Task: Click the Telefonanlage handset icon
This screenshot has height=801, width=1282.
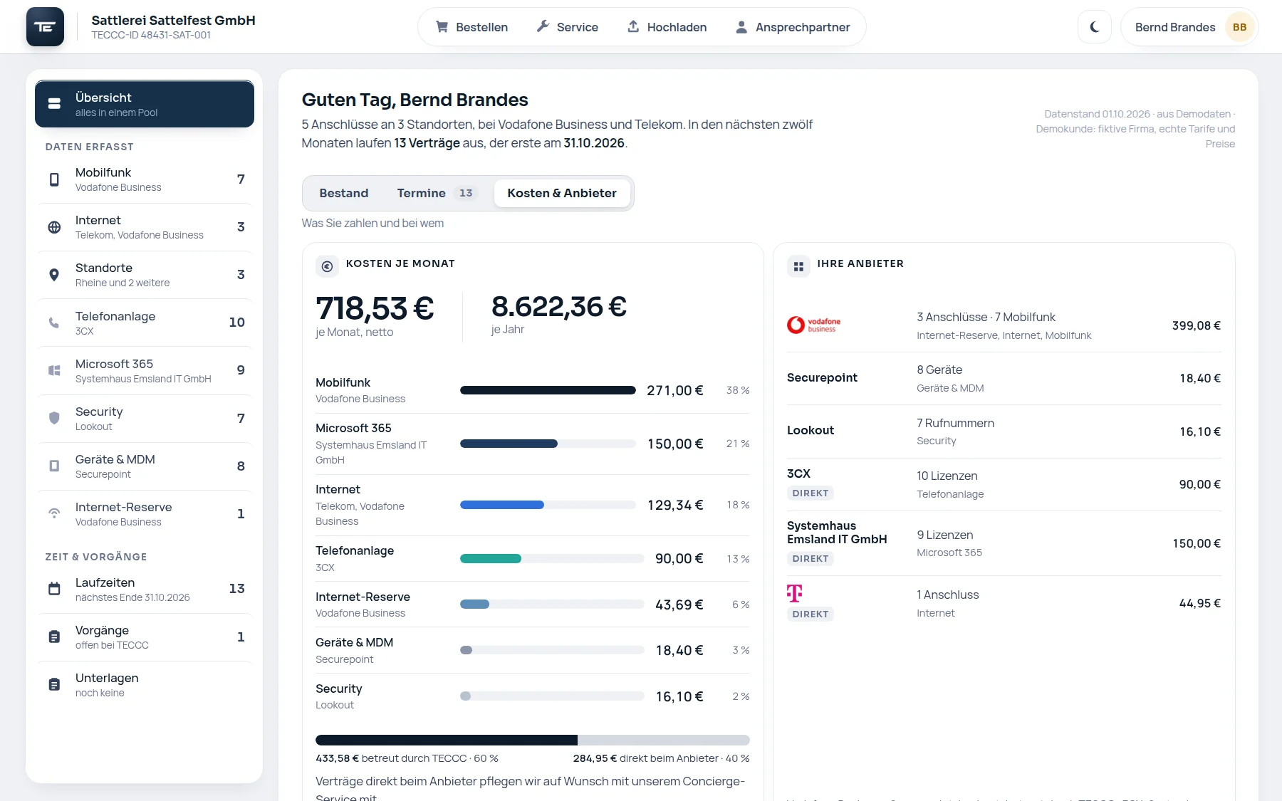Action: [x=54, y=323]
